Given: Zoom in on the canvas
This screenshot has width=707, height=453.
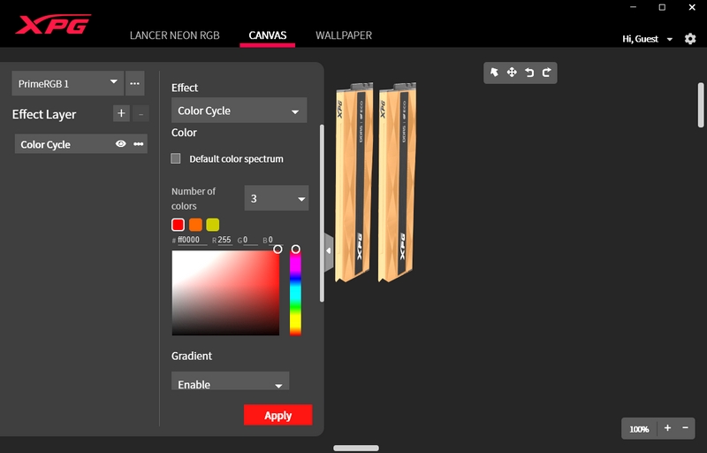Looking at the screenshot, I should click(667, 428).
